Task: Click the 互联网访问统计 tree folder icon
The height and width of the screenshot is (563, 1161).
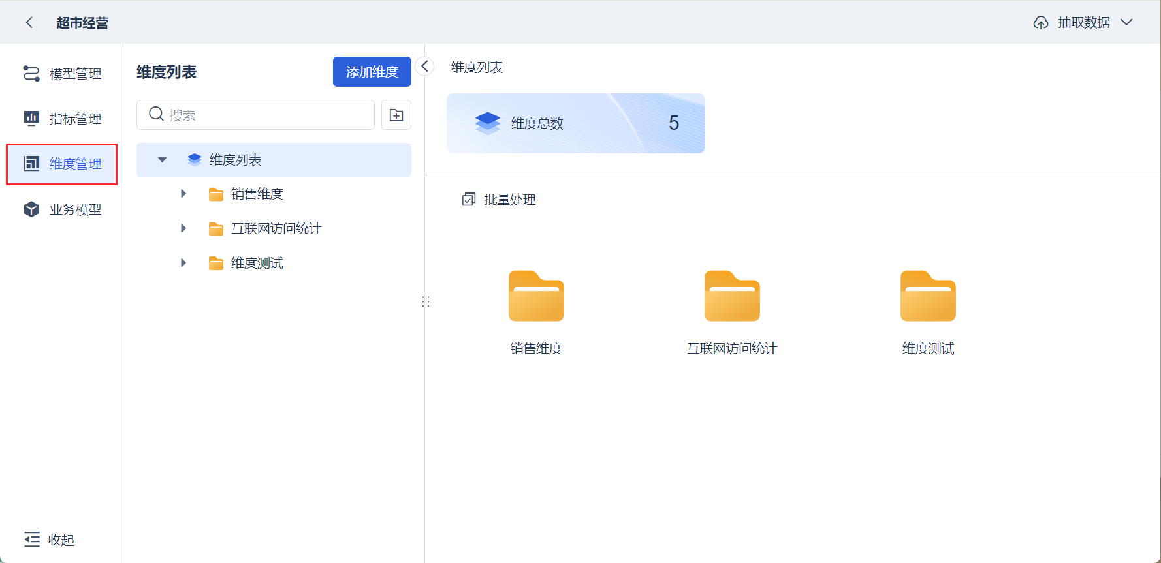Action: pyautogui.click(x=216, y=229)
